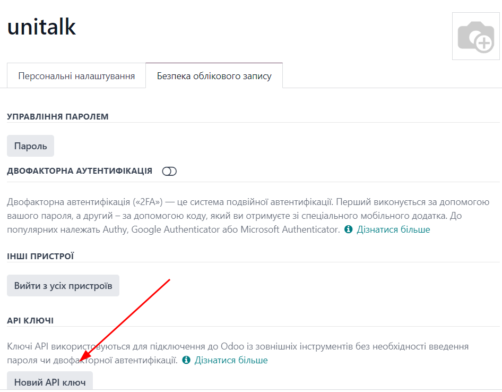The height and width of the screenshot is (392, 502).
Task: Click the УПРАВЛІННЯ ПАРОЛЕМ section heading
Action: point(58,116)
